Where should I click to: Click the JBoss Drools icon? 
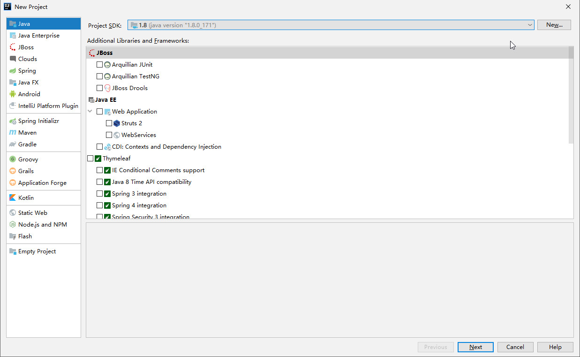click(x=107, y=88)
